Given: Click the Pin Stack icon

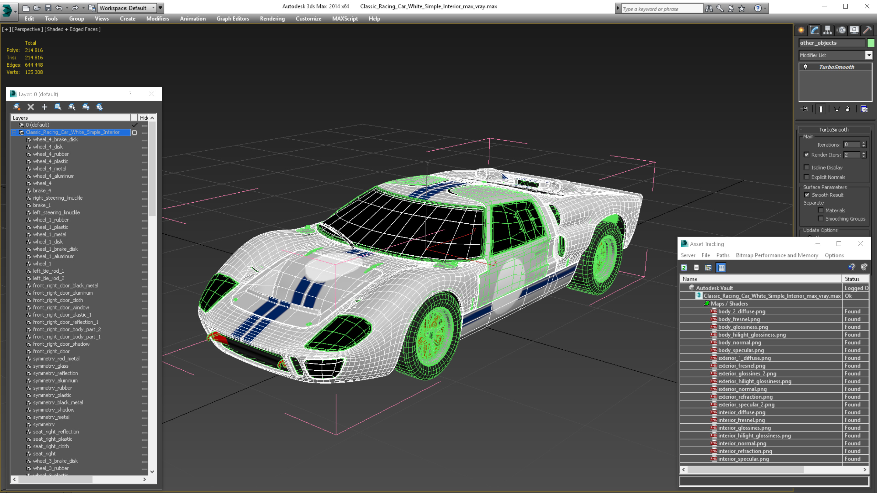Looking at the screenshot, I should pos(805,109).
